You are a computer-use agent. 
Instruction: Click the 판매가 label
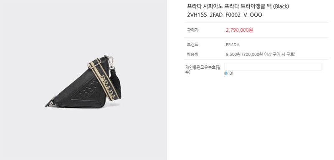tap(192, 30)
